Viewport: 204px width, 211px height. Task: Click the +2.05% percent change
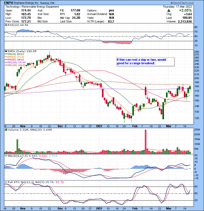[185, 10]
